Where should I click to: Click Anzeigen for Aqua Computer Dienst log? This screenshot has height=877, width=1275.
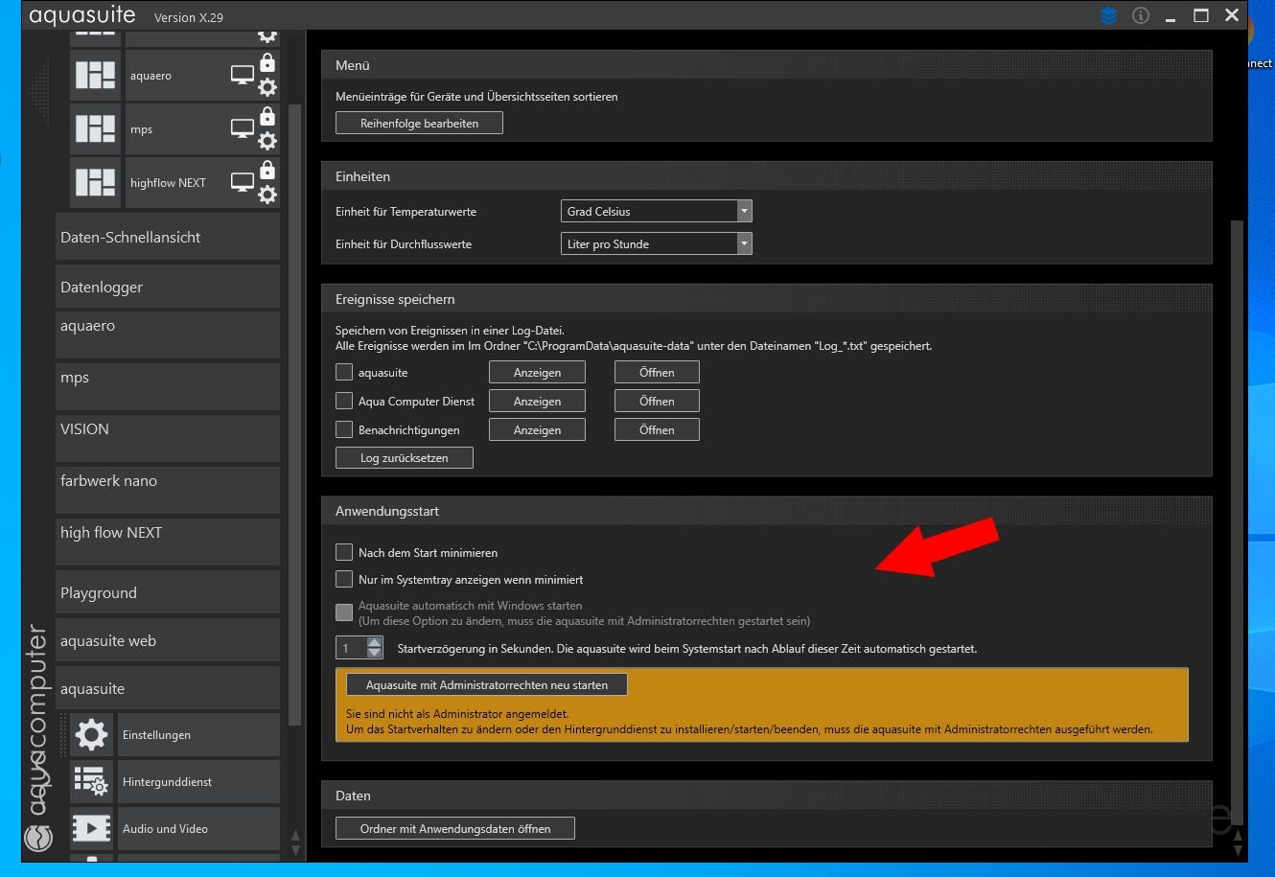[x=537, y=401]
